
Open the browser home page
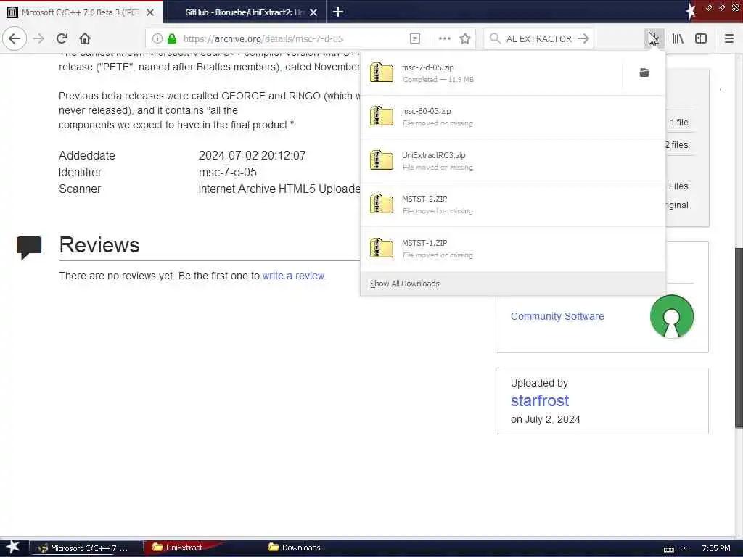(x=85, y=38)
